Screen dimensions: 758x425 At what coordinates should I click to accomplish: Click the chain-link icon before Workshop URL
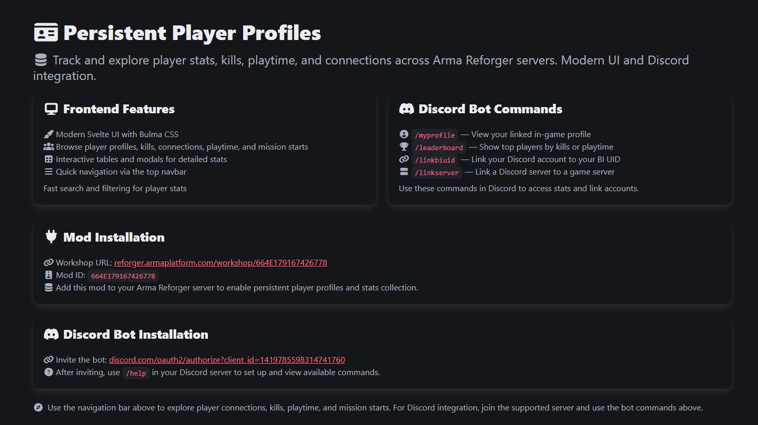pos(48,262)
